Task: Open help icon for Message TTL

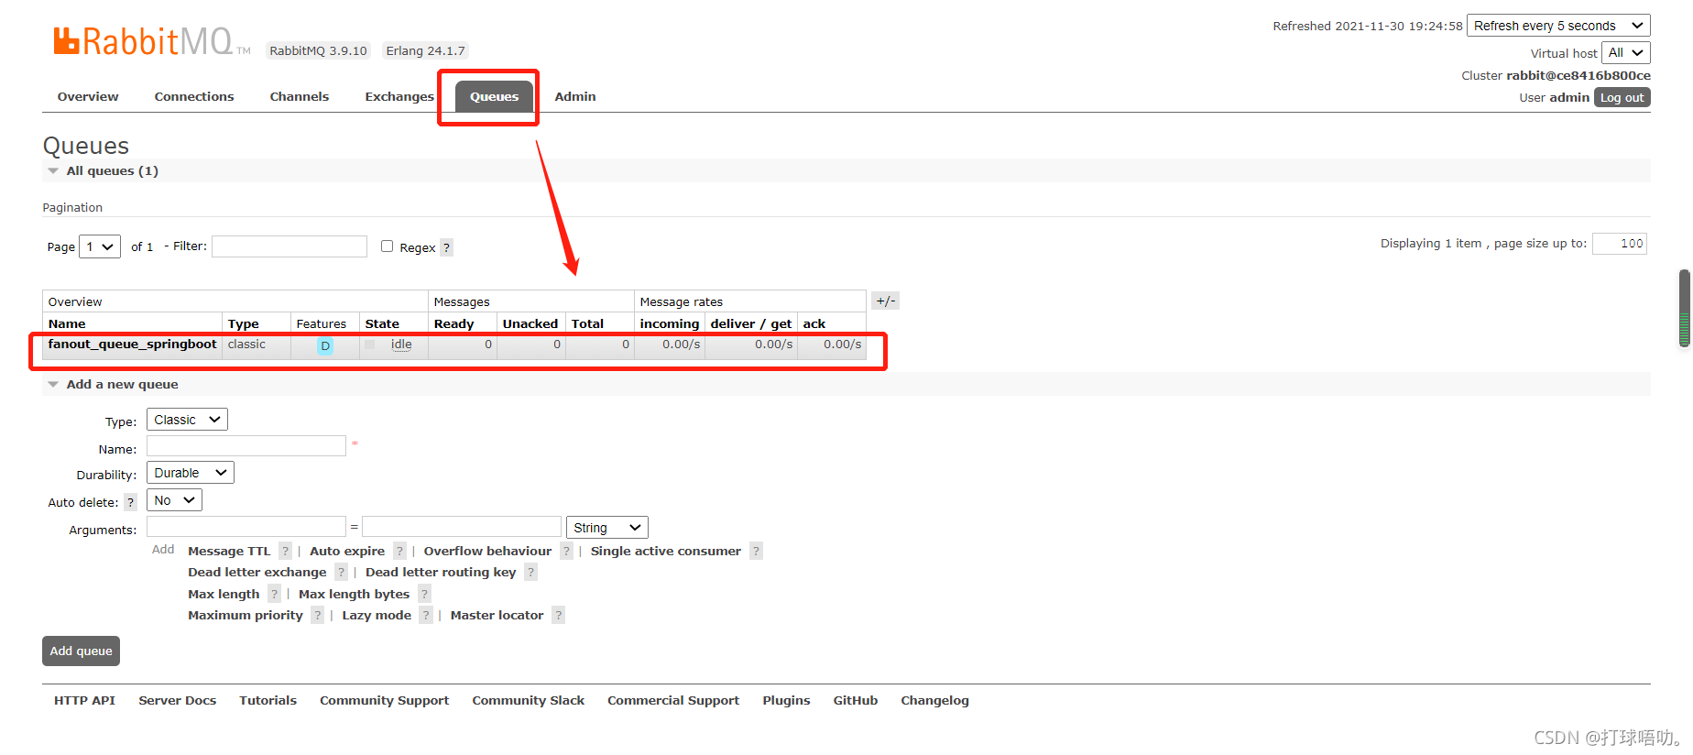Action: [x=285, y=551]
